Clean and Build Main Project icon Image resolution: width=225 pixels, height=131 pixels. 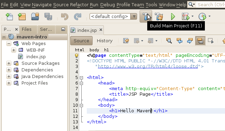click(159, 16)
